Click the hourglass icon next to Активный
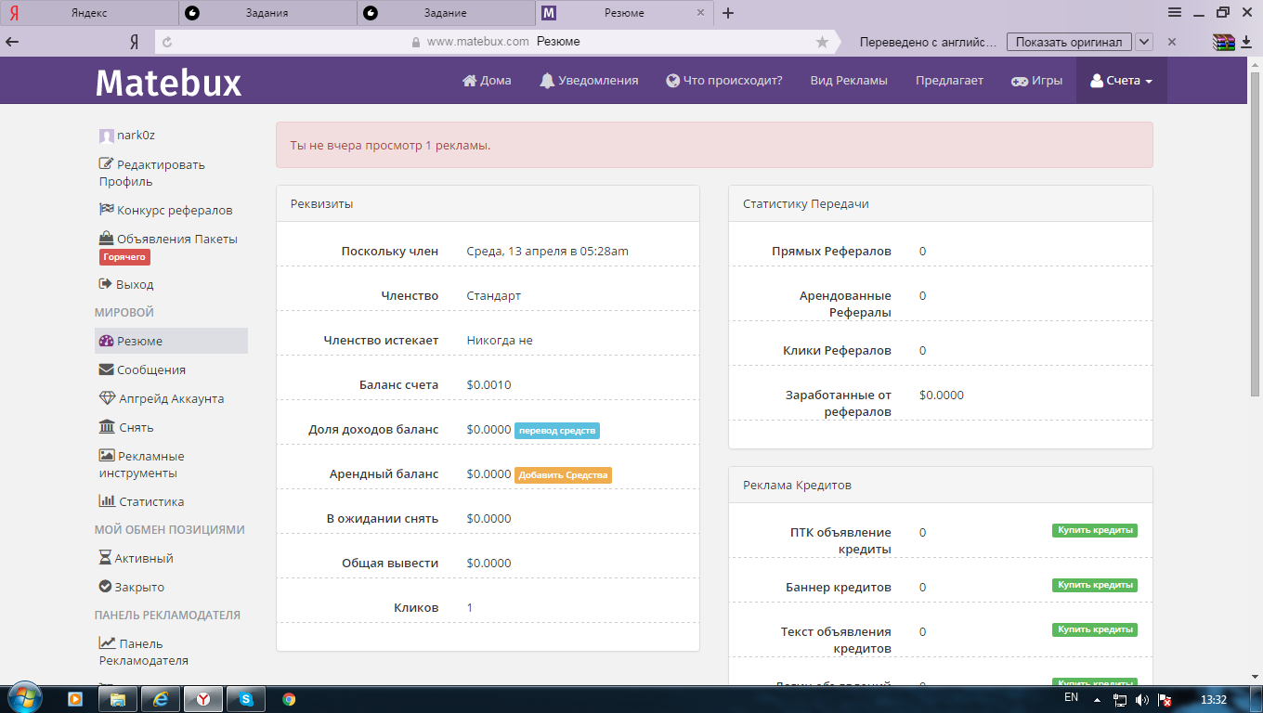This screenshot has height=713, width=1263. pos(105,558)
